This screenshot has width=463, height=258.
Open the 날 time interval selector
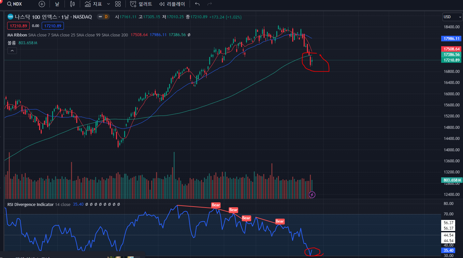(x=57, y=4)
